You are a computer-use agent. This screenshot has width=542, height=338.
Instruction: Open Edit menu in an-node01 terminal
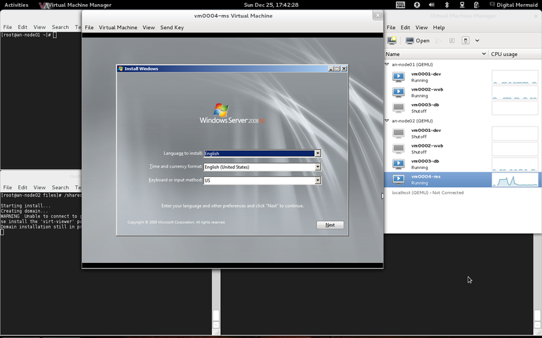coord(22,27)
